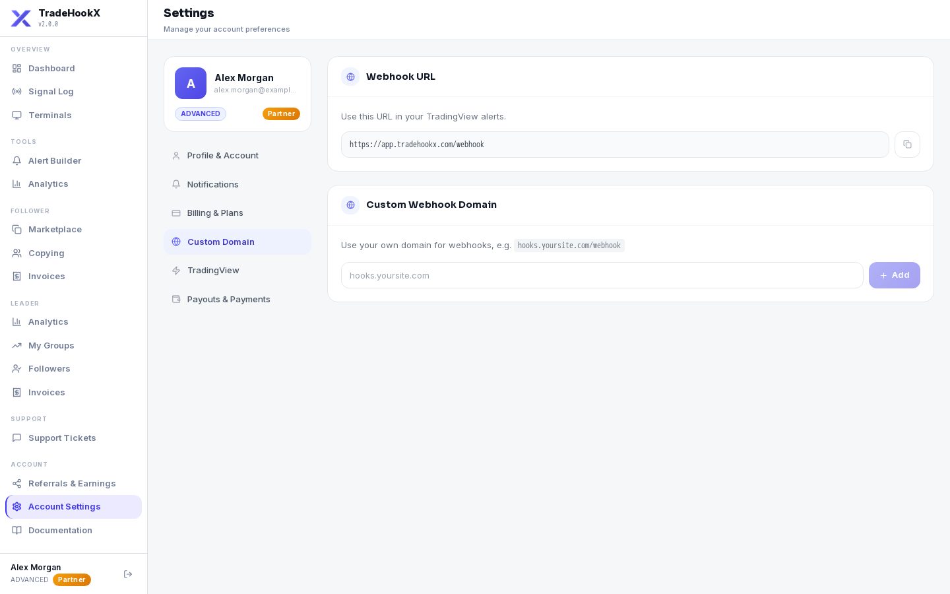This screenshot has height=594, width=950.
Task: Go to Copying in the Follower section
Action: pyautogui.click(x=73, y=253)
